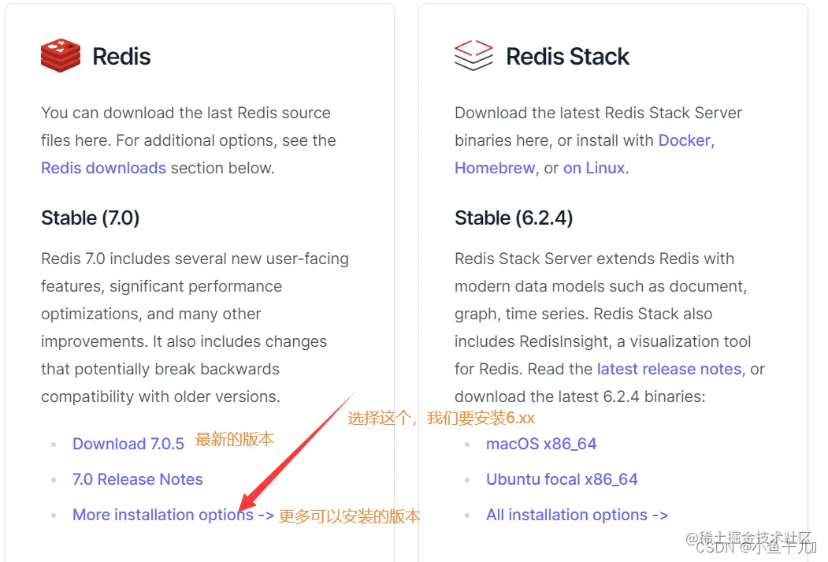
Task: Click the red Redis cube logo
Action: point(61,55)
